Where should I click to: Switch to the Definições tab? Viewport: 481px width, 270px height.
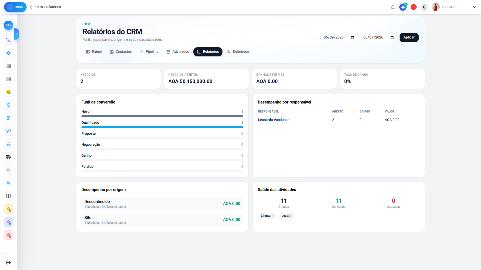[238, 52]
